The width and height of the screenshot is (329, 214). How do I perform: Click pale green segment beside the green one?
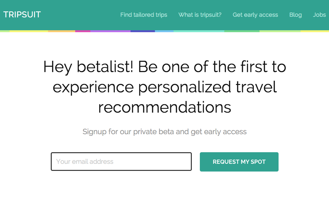(280, 31)
